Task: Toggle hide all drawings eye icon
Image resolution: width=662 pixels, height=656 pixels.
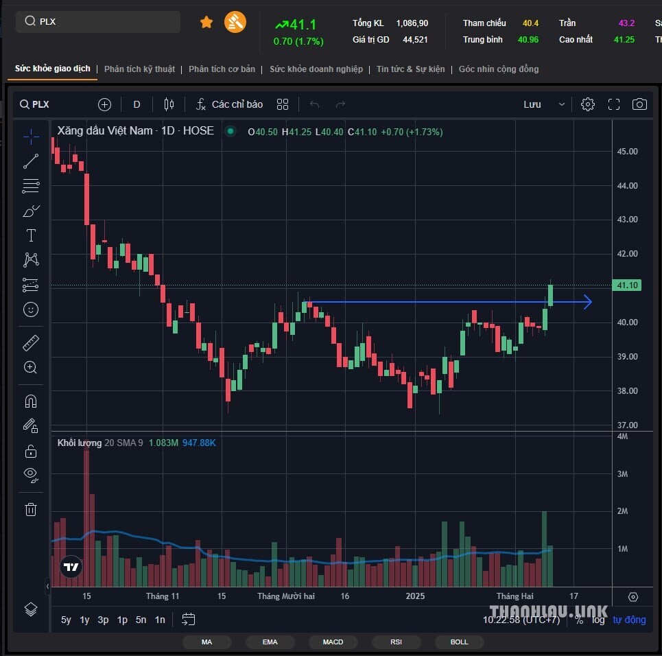Action: (x=31, y=476)
